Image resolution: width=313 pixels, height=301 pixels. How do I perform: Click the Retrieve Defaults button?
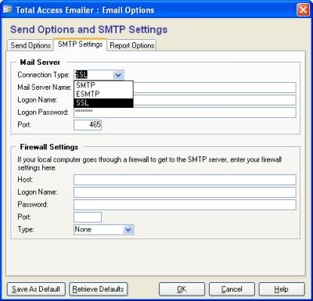(x=98, y=289)
